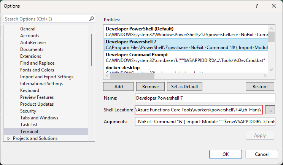Click the options tree vertical scrollbar
Viewport: 283px width, 165px height.
(x=91, y=50)
